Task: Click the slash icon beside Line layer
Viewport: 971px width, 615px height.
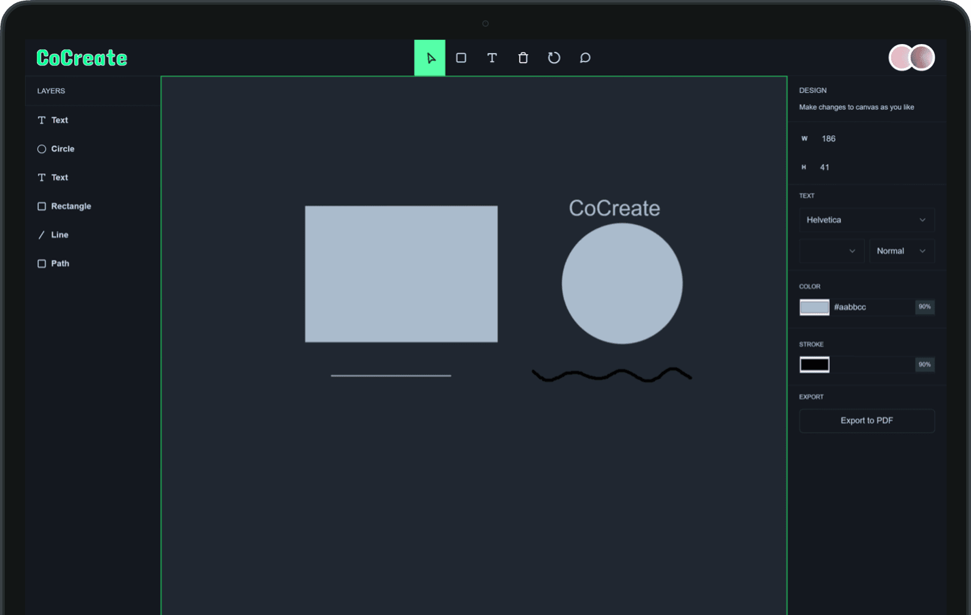Action: coord(42,235)
